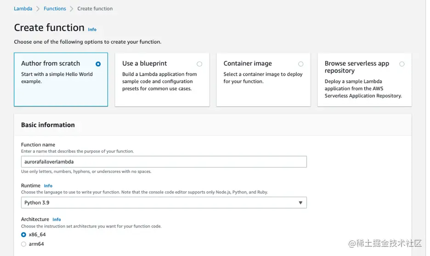This screenshot has height=256, width=430.
Task: Click the Function name input field
Action: pyautogui.click(x=164, y=161)
